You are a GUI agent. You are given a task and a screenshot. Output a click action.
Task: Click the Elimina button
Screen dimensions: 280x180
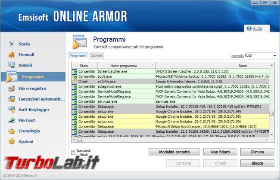pos(257,152)
